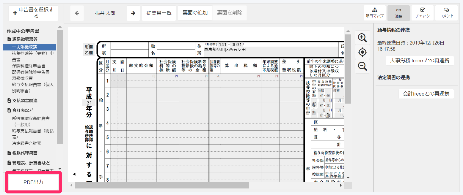The height and width of the screenshot is (195, 463).
Task: Expand the 税務代理書面 section
Action: 25,153
